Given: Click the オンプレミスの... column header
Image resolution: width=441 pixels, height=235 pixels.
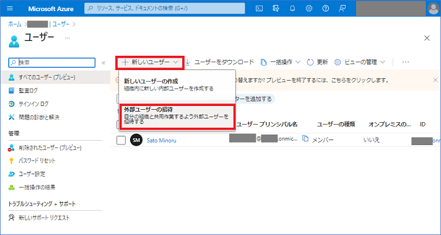Looking at the screenshot, I should point(390,125).
